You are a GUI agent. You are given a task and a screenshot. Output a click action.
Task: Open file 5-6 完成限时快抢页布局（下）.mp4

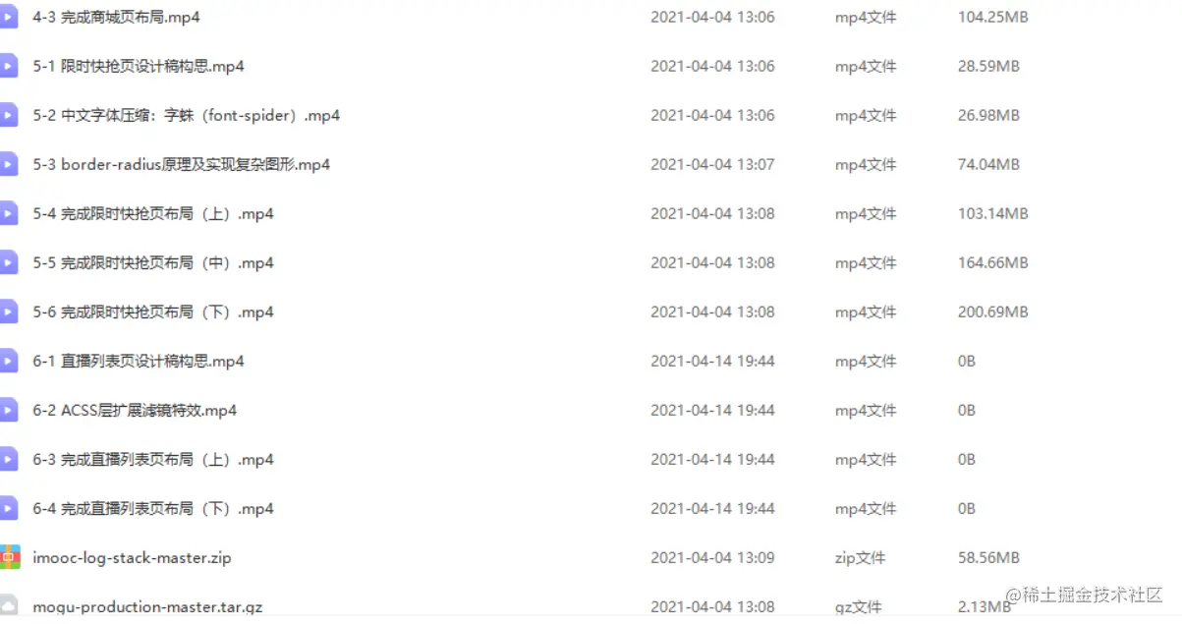point(153,312)
